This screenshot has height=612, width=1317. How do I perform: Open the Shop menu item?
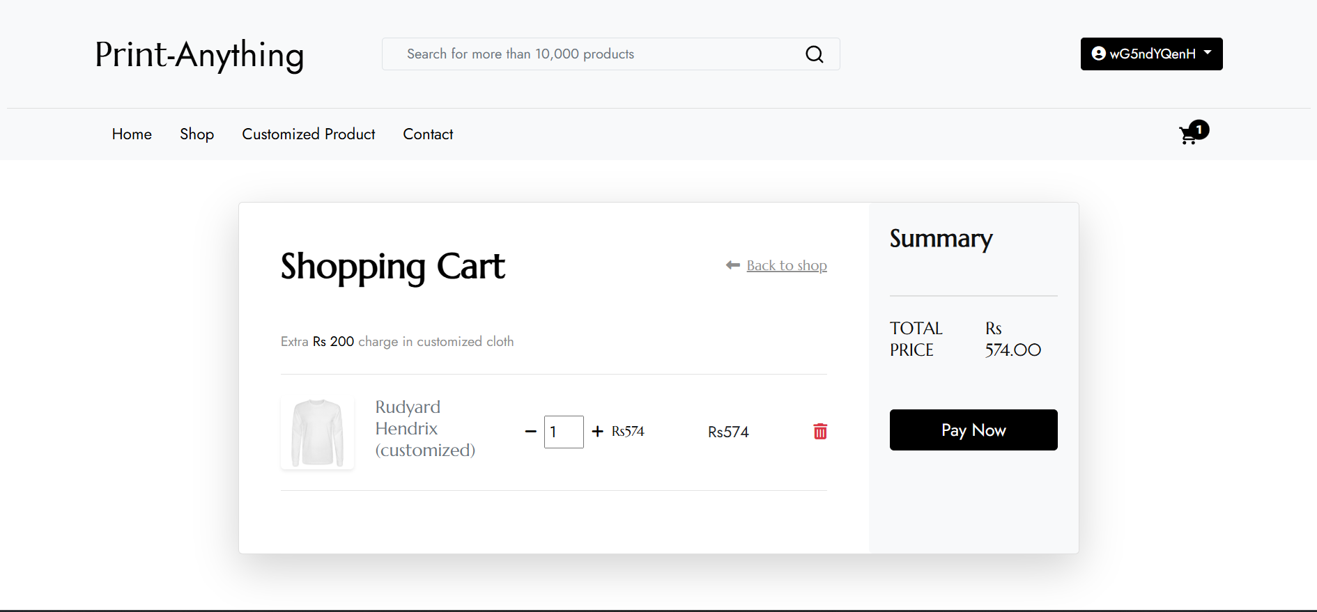[x=197, y=134]
